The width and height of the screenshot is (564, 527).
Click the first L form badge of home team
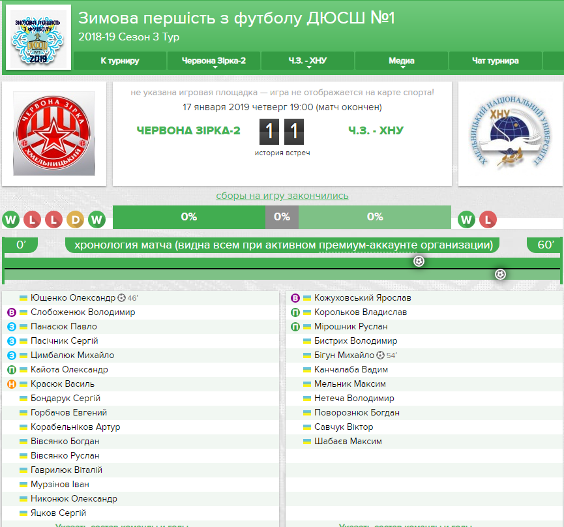pos(33,219)
